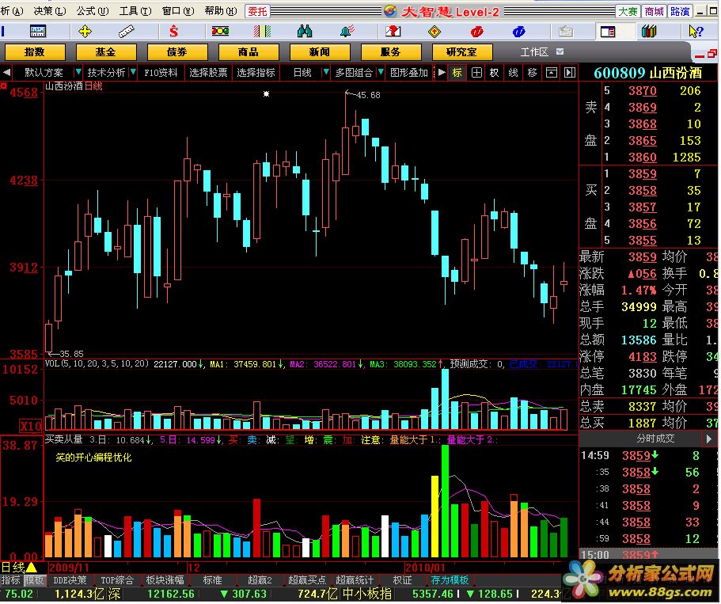Toggle the 标 marker button
The height and width of the screenshot is (604, 721).
click(457, 72)
